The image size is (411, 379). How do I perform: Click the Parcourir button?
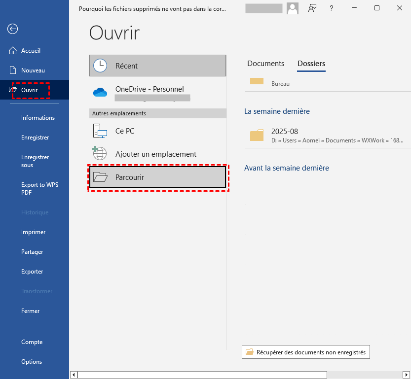[157, 177]
